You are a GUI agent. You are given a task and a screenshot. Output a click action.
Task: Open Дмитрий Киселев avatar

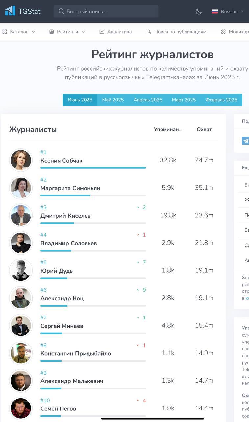[21, 215]
